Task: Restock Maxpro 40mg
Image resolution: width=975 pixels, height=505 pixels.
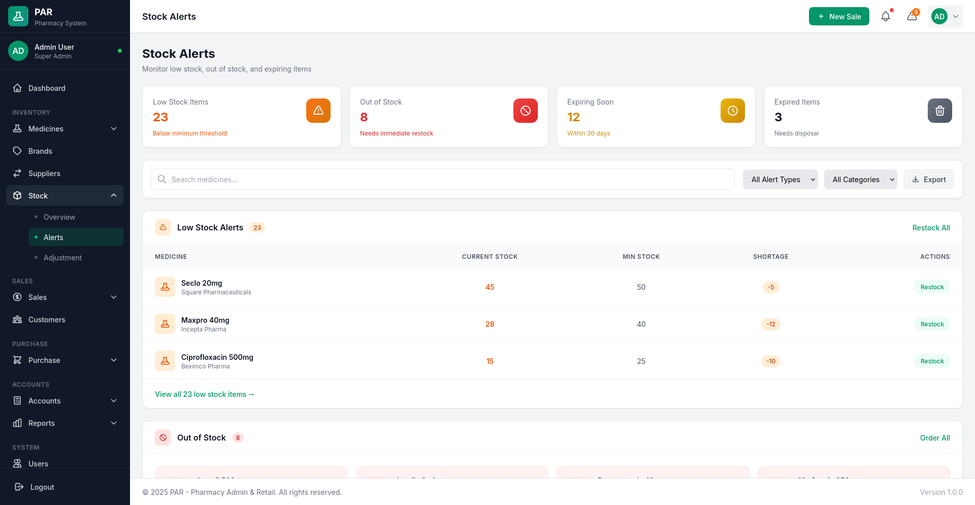Action: [x=932, y=324]
